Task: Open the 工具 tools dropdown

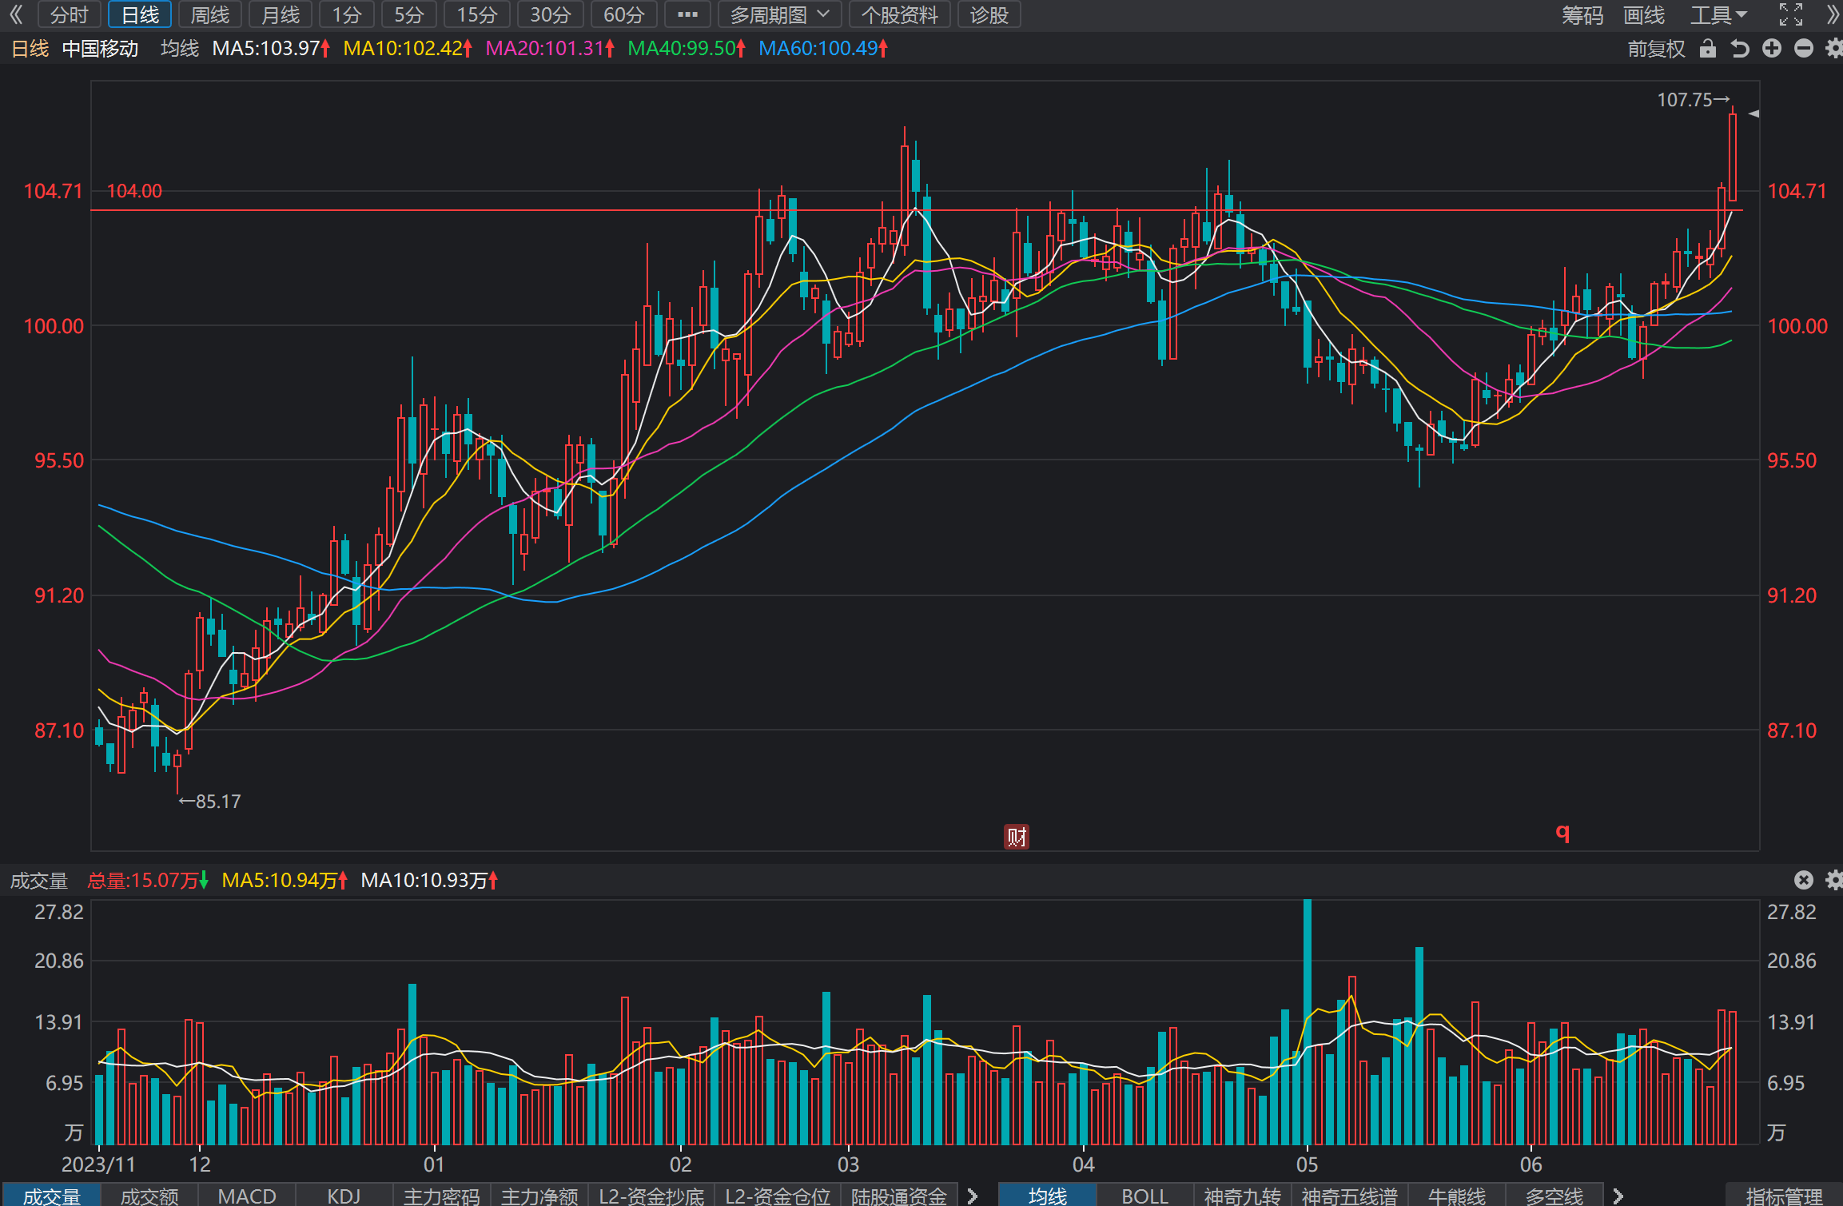Action: click(1719, 14)
